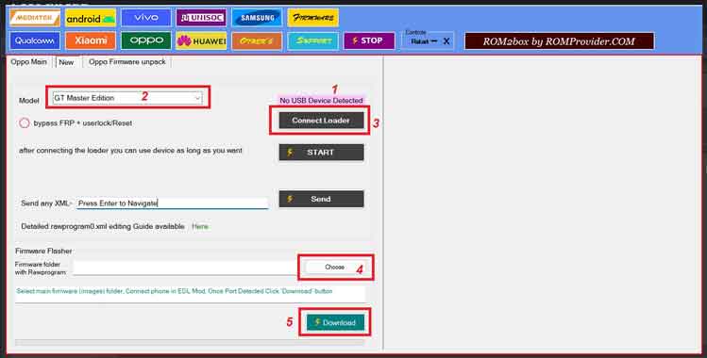Click the loader usage note text
This screenshot has width=707, height=358.
pyautogui.click(x=131, y=151)
